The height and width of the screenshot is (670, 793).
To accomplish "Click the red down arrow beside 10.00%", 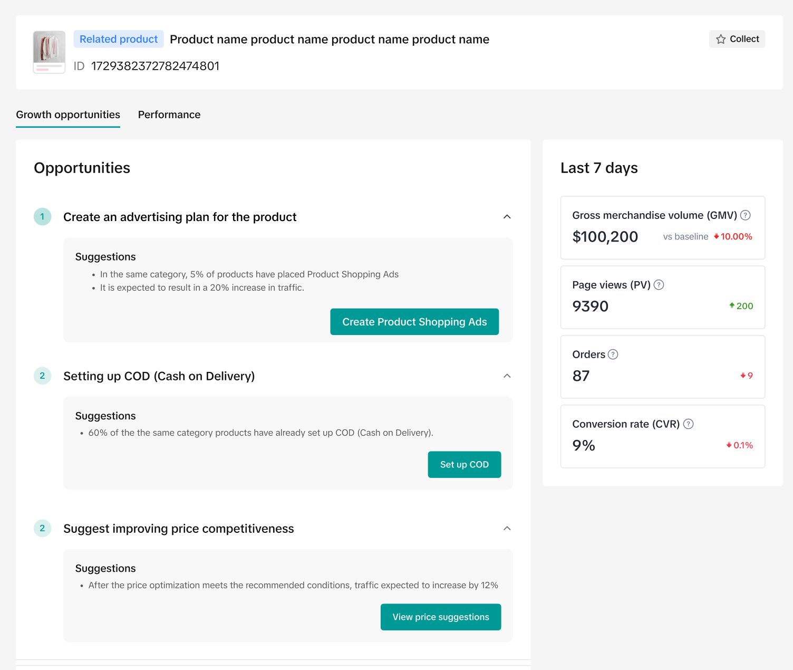I will (717, 236).
